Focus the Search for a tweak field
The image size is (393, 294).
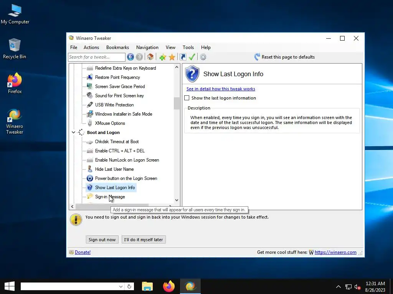click(96, 57)
